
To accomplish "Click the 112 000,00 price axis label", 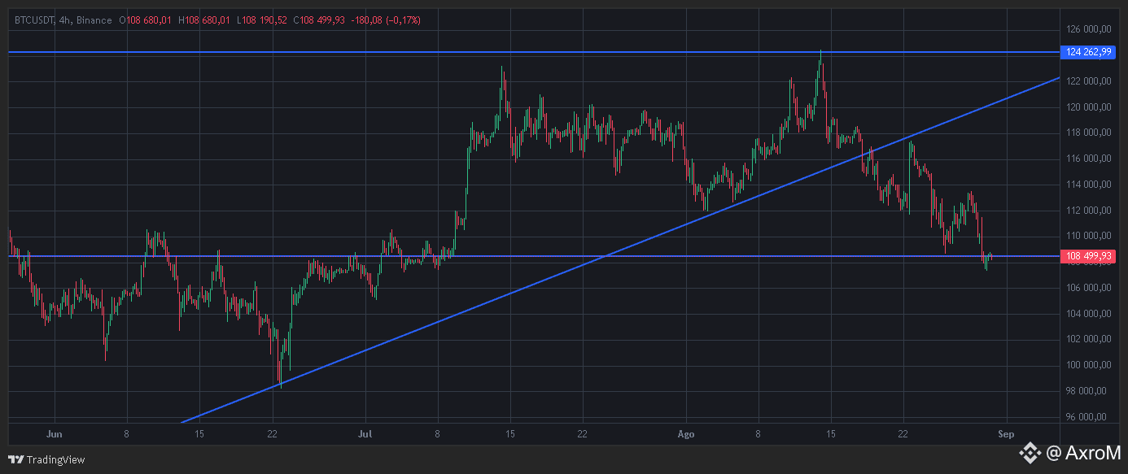I will [x=1088, y=211].
